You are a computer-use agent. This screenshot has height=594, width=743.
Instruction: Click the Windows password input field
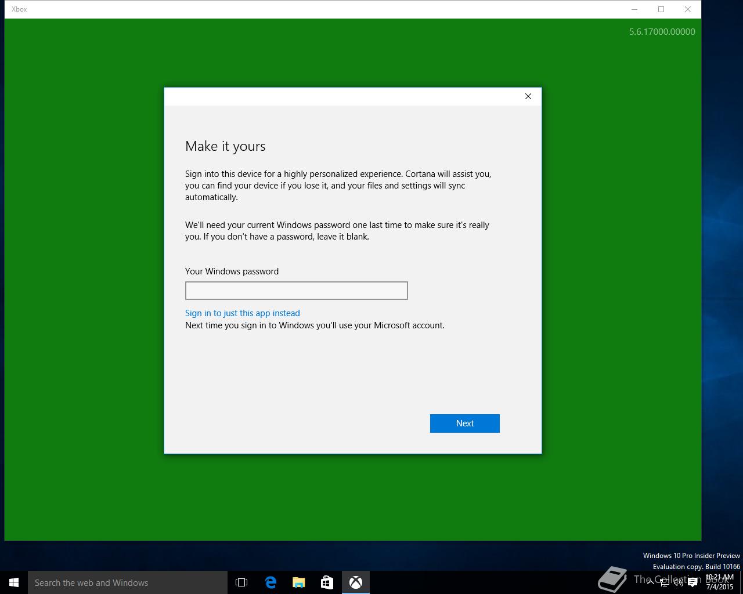(x=296, y=291)
